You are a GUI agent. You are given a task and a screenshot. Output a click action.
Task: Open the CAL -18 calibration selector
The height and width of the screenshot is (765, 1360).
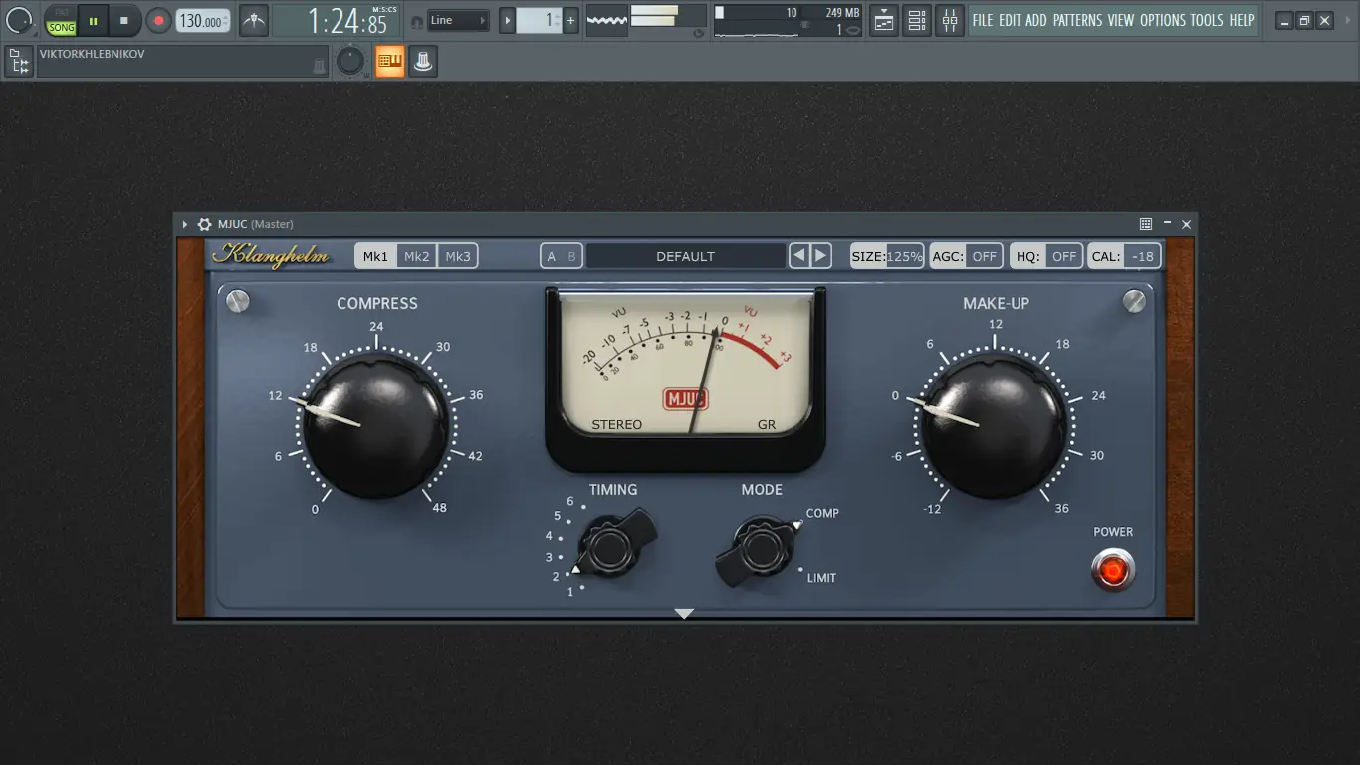pyautogui.click(x=1125, y=256)
